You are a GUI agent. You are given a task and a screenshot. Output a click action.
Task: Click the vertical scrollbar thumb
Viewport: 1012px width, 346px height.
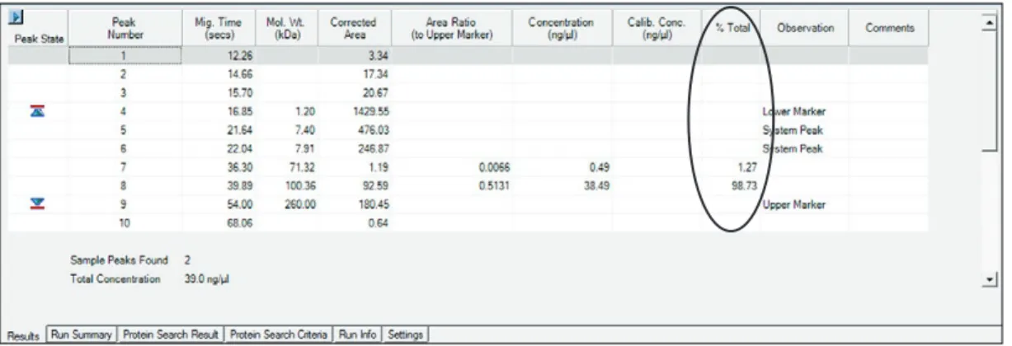pyautogui.click(x=991, y=91)
